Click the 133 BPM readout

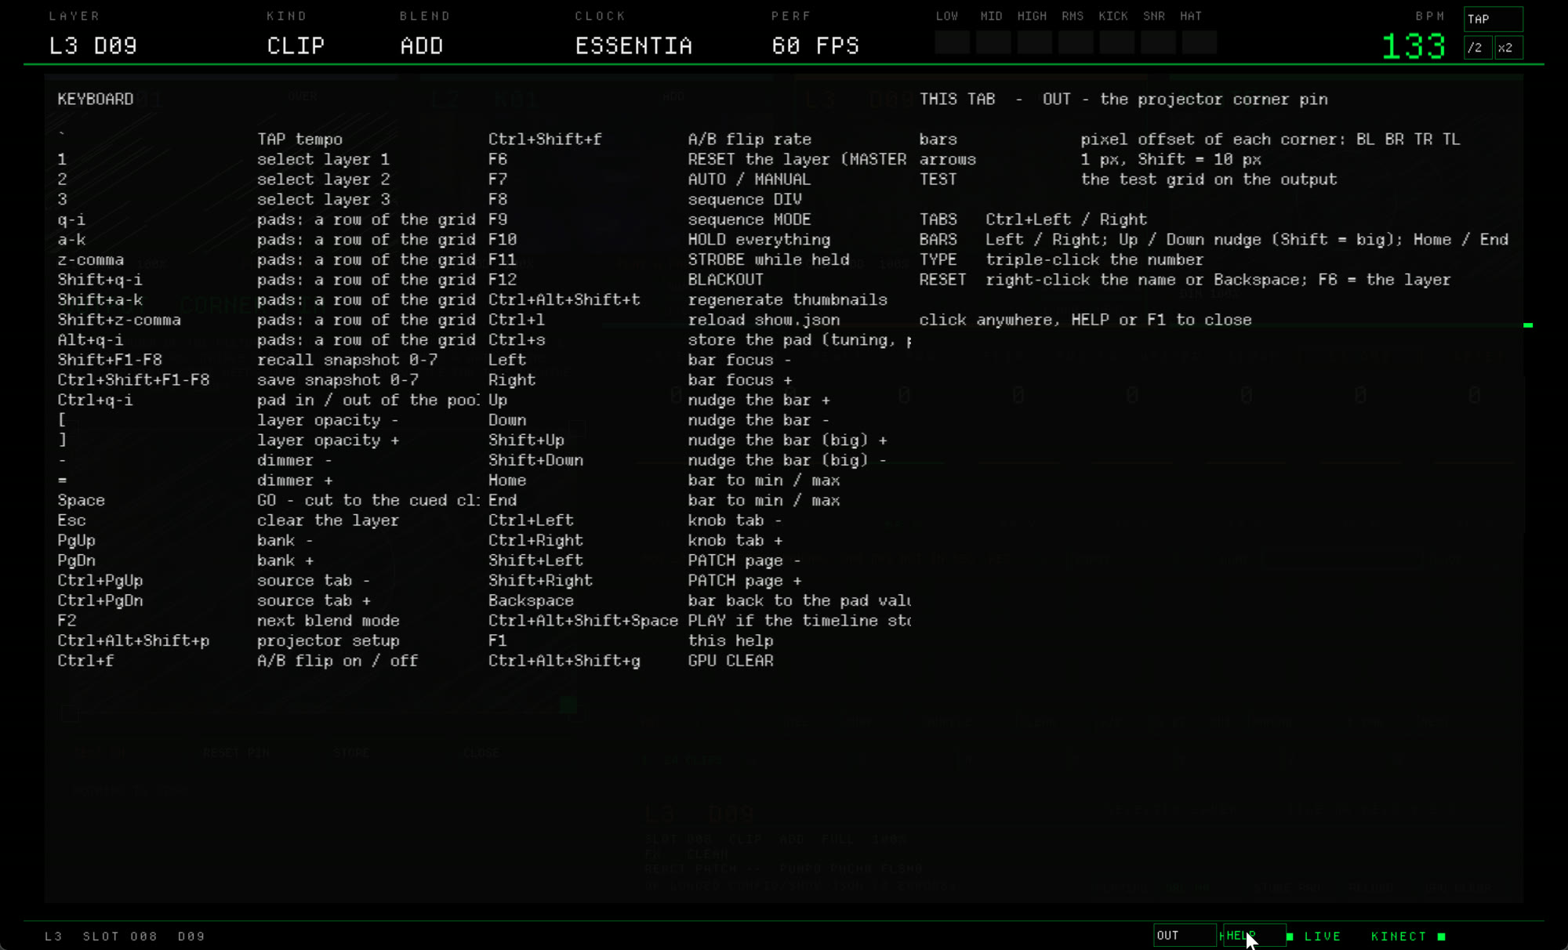1414,46
